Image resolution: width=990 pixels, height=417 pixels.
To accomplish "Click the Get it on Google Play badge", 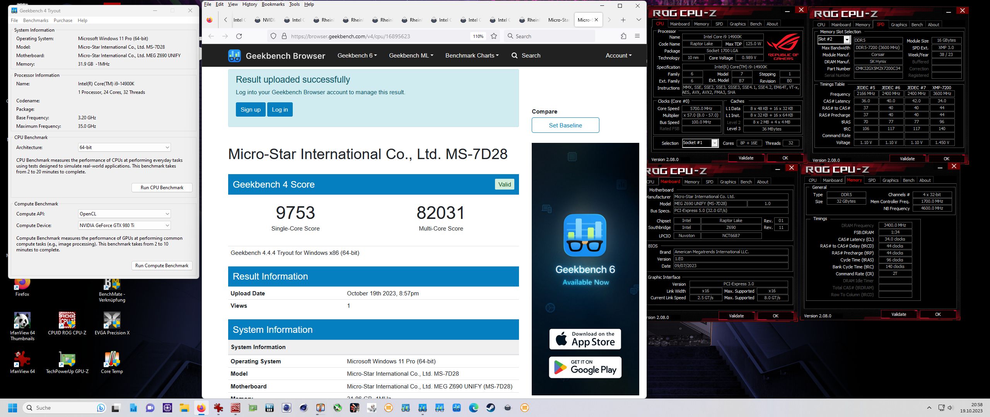I will 585,367.
